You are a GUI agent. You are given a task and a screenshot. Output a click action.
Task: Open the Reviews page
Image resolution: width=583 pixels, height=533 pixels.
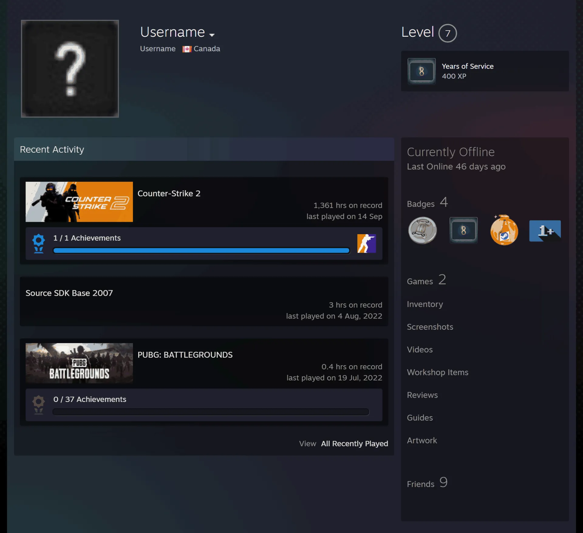(422, 395)
